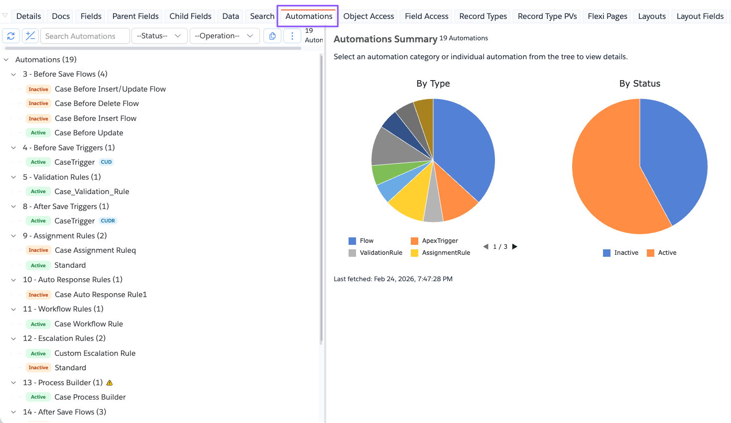Screen dimensions: 731x423
Task: Select Case Before Insert/Update Flow automation
Action: (x=110, y=89)
